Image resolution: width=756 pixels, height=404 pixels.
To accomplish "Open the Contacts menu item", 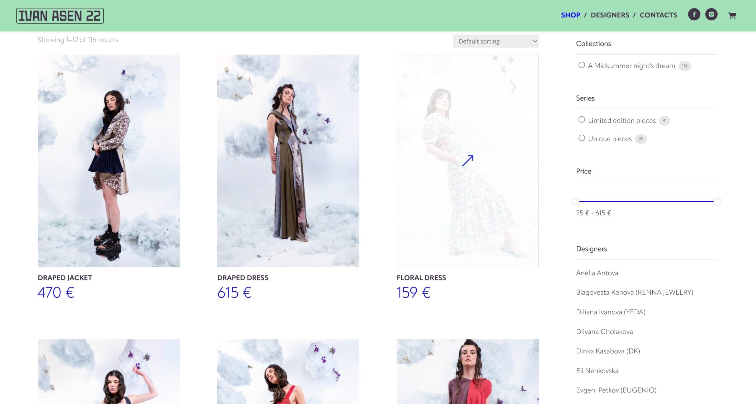I will (658, 15).
